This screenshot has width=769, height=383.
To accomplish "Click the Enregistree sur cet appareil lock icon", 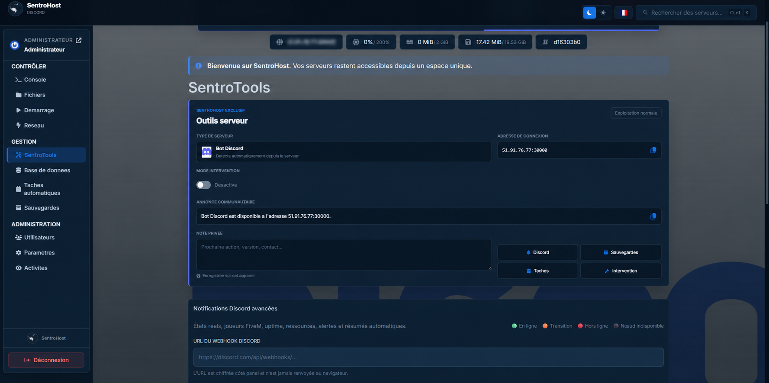I will (x=199, y=276).
